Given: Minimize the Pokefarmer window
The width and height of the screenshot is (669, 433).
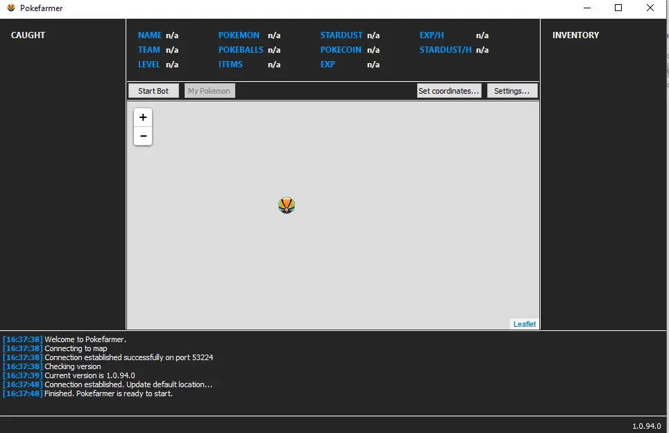Looking at the screenshot, I should coord(586,8).
